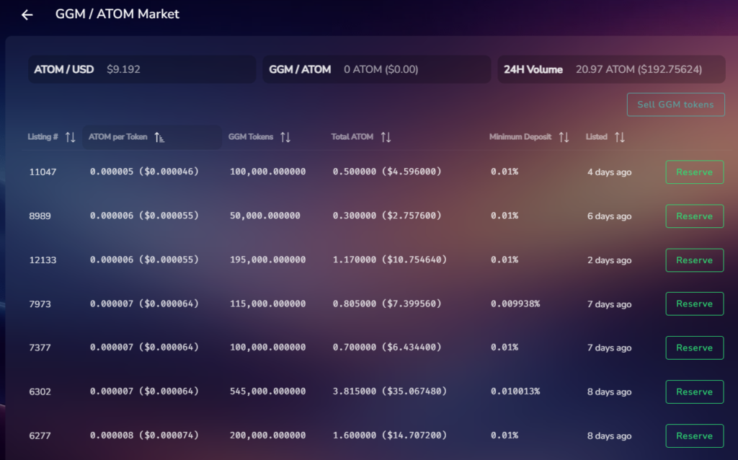
Task: Click minimum deposit 0.010013%
Action: (515, 392)
